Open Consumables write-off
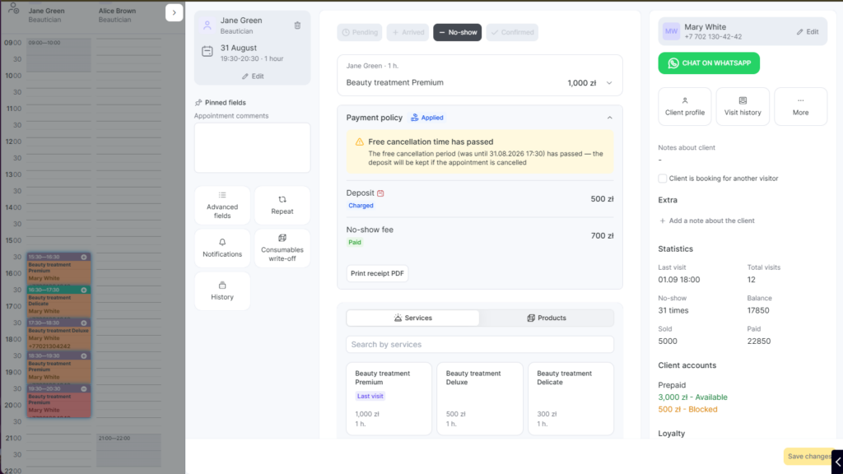Screen dimensions: 843x474 click(x=282, y=248)
